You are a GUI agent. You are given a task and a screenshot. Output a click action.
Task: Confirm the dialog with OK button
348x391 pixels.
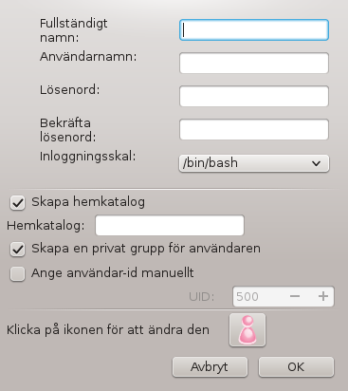click(296, 367)
